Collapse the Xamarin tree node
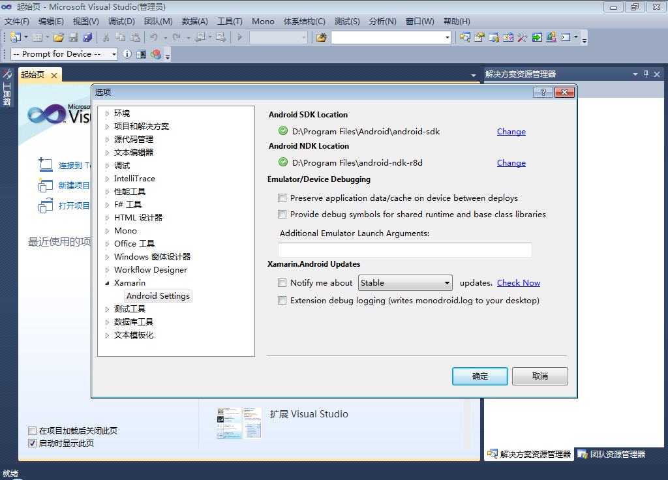Viewport: 668px width, 480px height. point(108,283)
